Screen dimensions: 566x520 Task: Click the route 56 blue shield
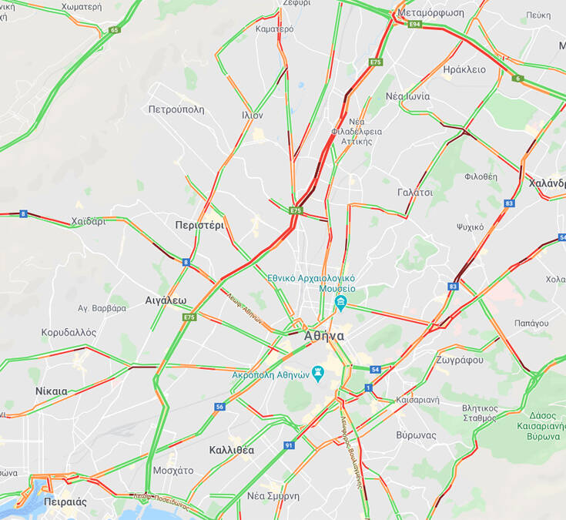click(219, 407)
